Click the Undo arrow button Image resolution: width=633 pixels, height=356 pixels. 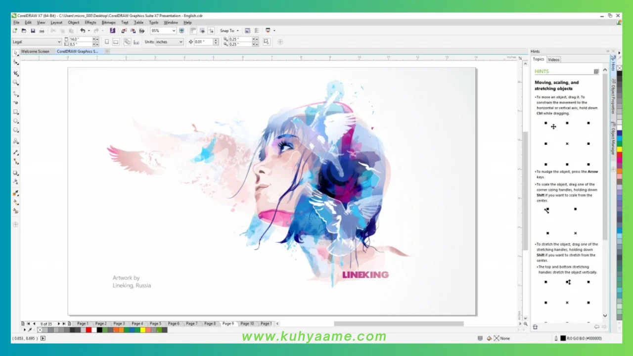pos(82,31)
